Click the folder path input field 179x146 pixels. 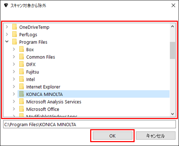click(89, 124)
